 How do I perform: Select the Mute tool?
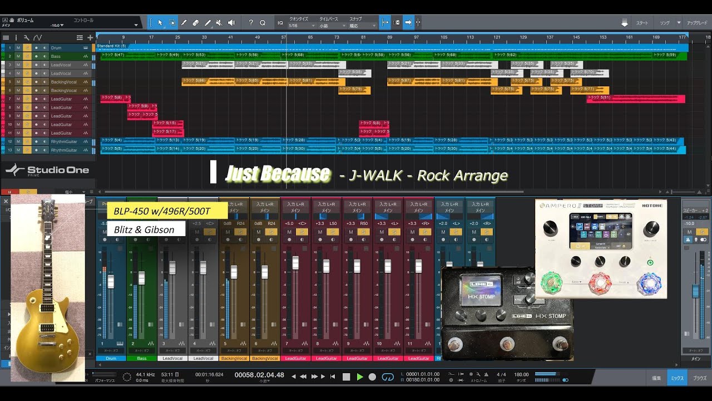(219, 23)
